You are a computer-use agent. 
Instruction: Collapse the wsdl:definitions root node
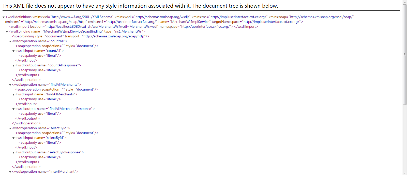click(4, 17)
